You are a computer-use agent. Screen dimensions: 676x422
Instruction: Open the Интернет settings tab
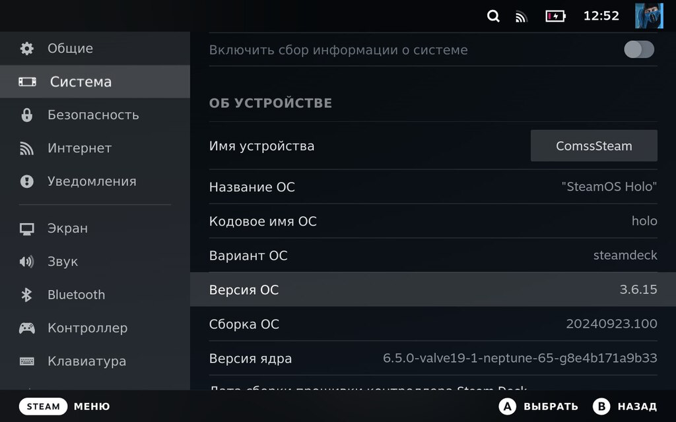tap(79, 148)
